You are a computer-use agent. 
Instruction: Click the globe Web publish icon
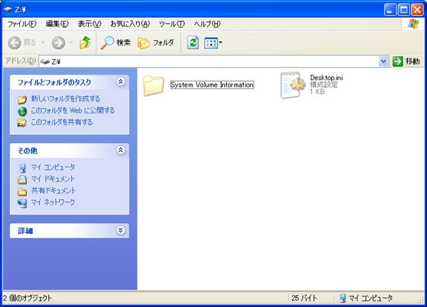tap(22, 111)
